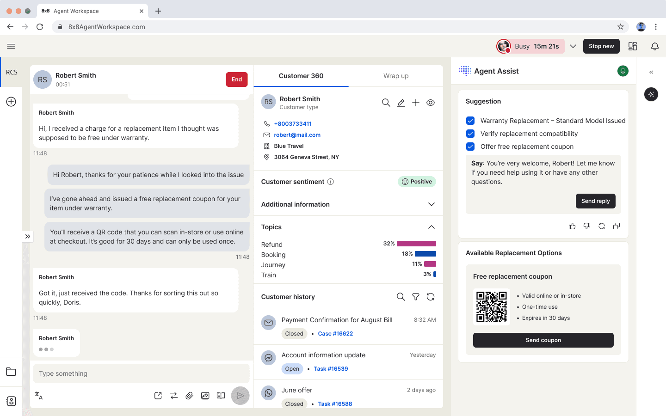The width and height of the screenshot is (666, 416).
Task: Refresh the customer history
Action: coord(431,297)
